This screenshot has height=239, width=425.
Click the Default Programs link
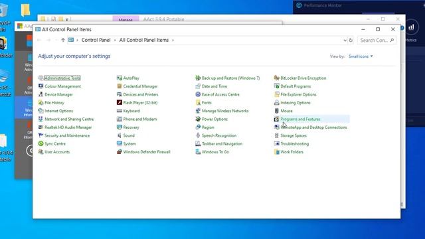click(296, 86)
